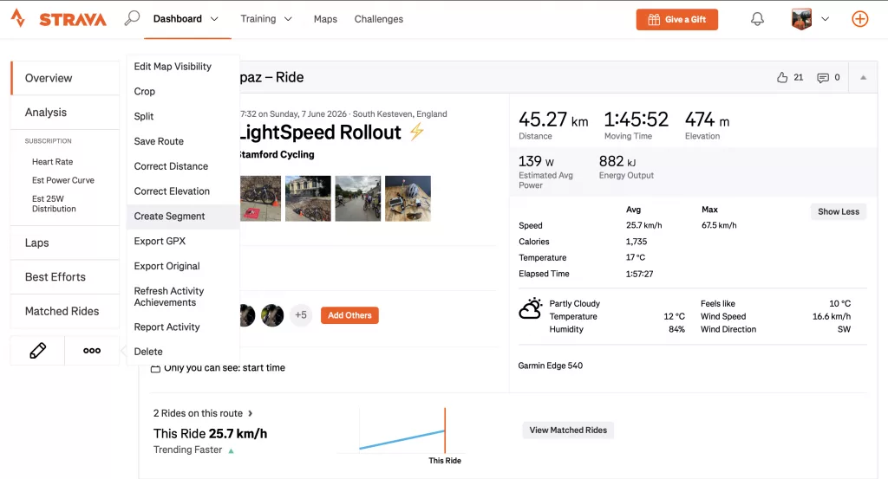Image resolution: width=888 pixels, height=479 pixels.
Task: Click the +5 more participants bubble
Action: pyautogui.click(x=301, y=315)
